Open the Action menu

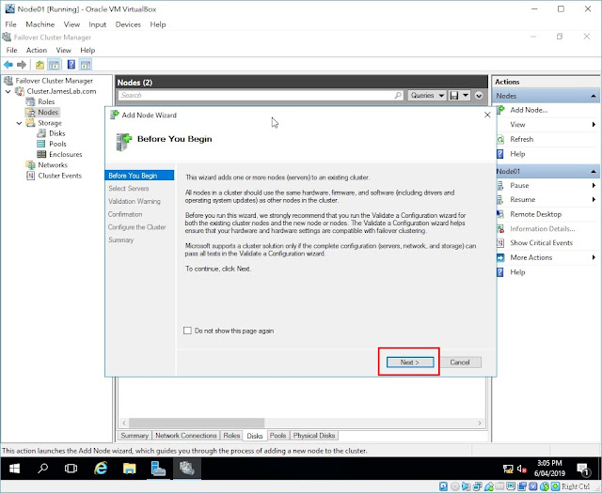click(37, 50)
